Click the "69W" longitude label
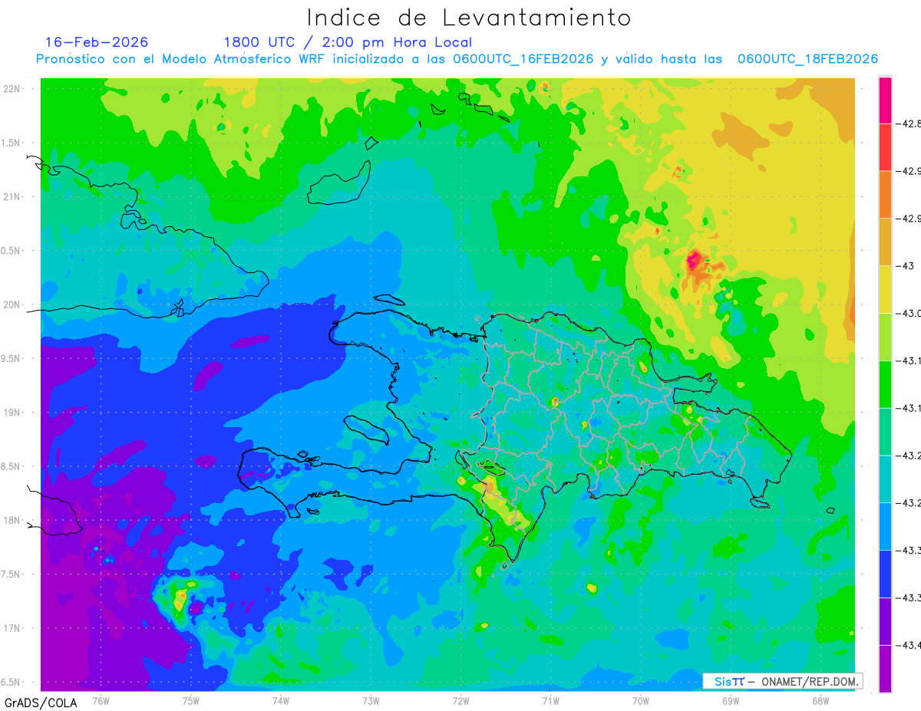This screenshot has height=711, width=921. pyautogui.click(x=731, y=700)
